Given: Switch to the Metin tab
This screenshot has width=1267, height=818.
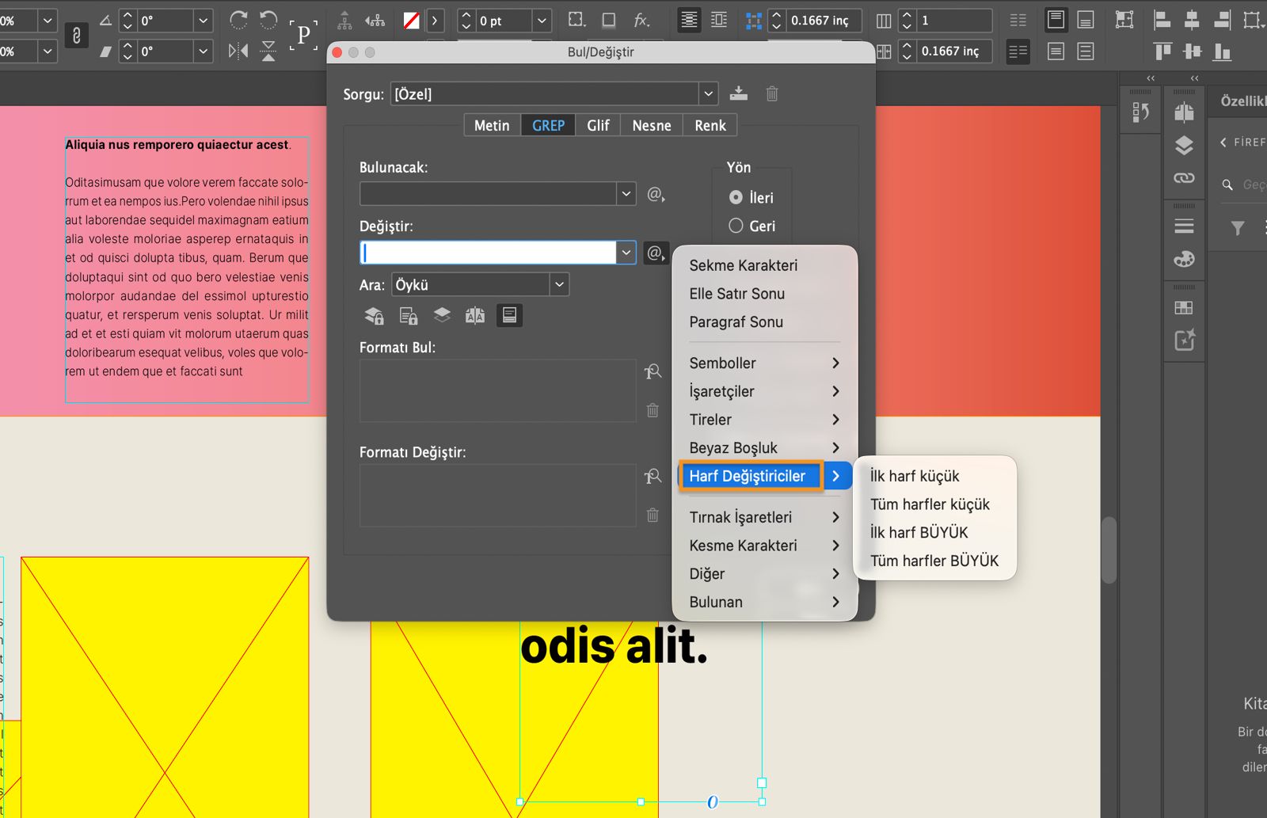Looking at the screenshot, I should coord(492,125).
